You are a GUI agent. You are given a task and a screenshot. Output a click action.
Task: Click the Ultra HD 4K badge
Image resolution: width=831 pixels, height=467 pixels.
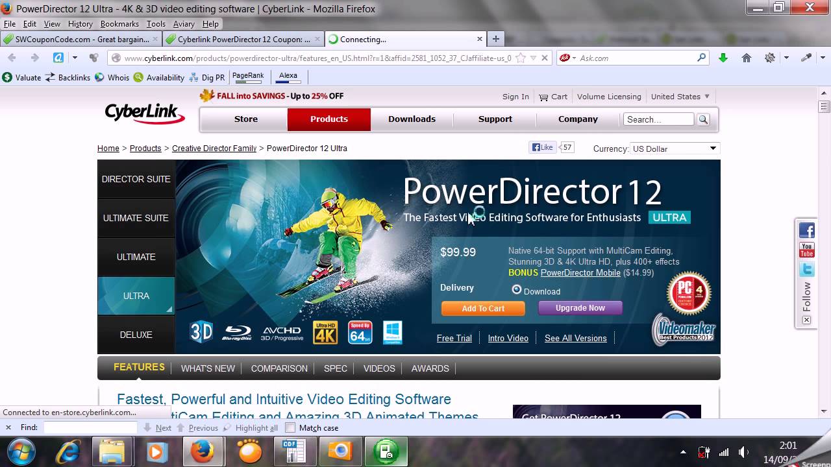[x=325, y=332]
